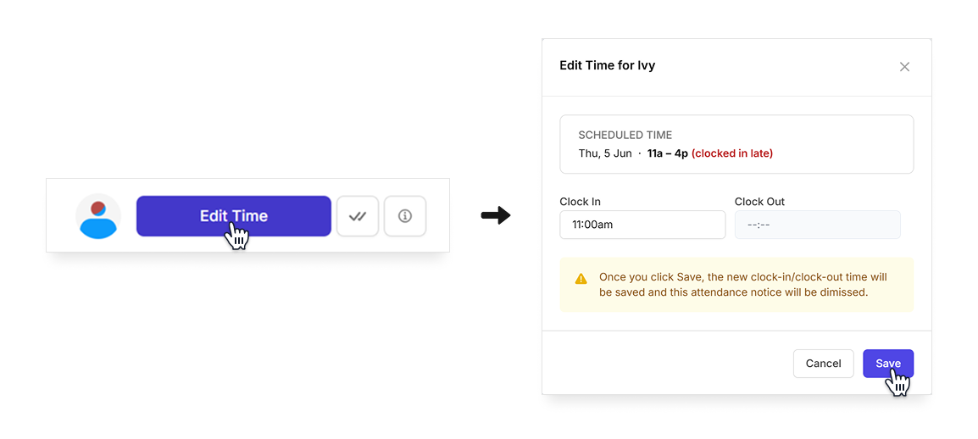Open the info circle icon button
This screenshot has height=439, width=978.
405,216
